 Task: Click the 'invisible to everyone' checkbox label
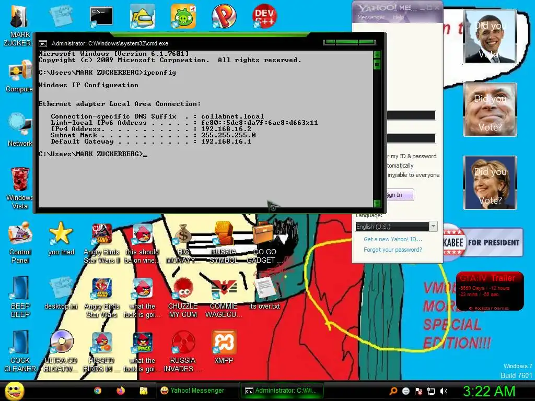click(x=413, y=175)
